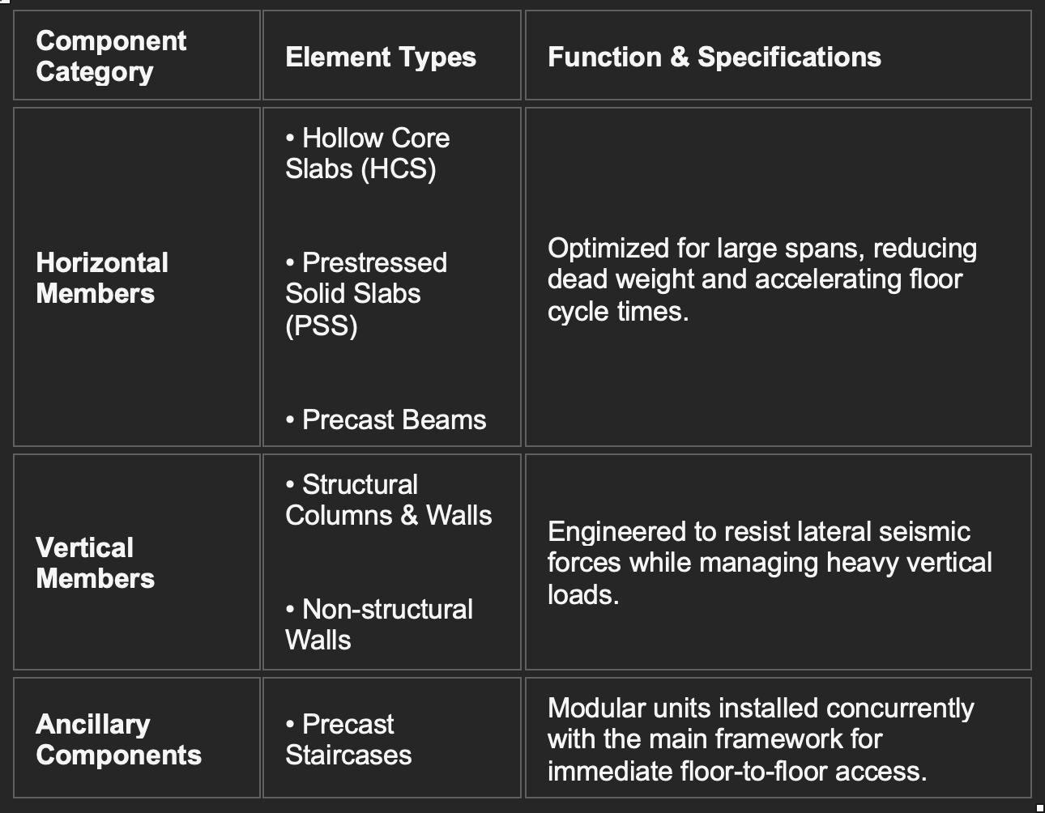Click the Non-structural Walls bullet item

click(379, 624)
